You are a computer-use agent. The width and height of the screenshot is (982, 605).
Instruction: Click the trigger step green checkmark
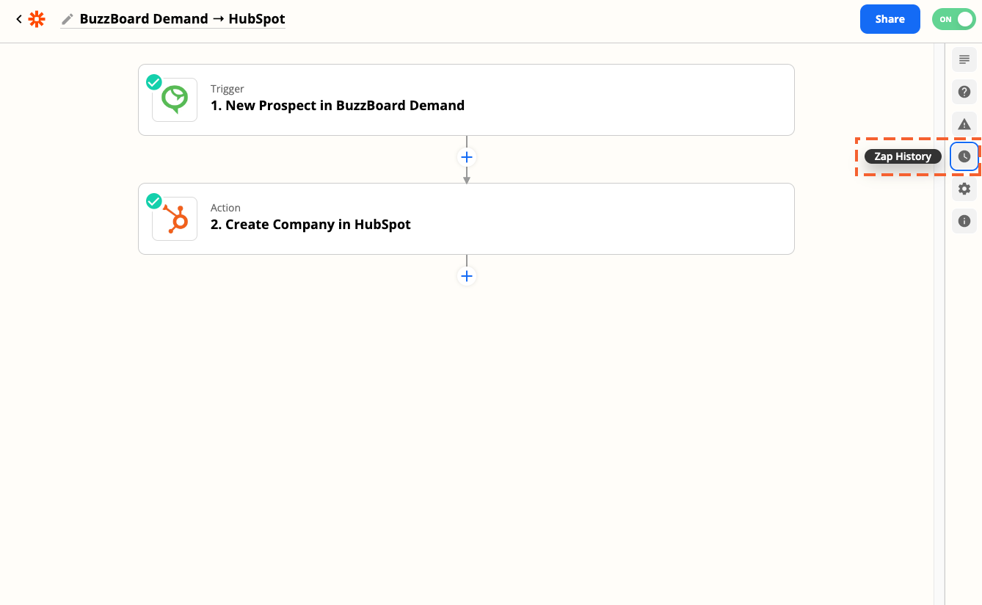click(x=154, y=82)
